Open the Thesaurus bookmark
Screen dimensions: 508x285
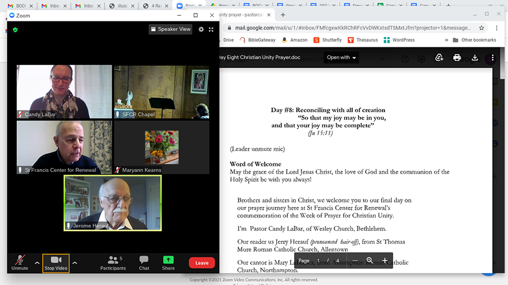click(363, 40)
